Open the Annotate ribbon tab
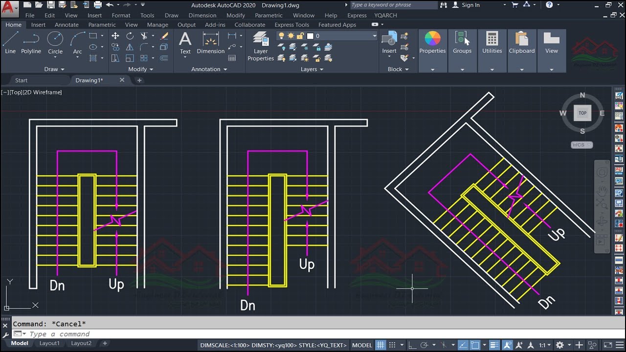Screen dimensions: 626x352 click(x=67, y=25)
